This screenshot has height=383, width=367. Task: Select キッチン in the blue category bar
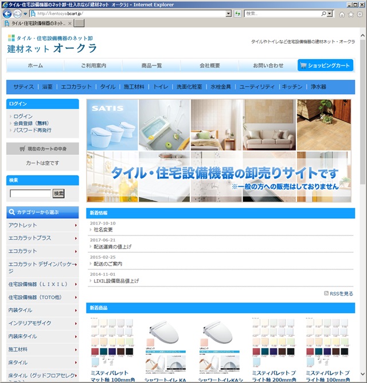(292, 87)
